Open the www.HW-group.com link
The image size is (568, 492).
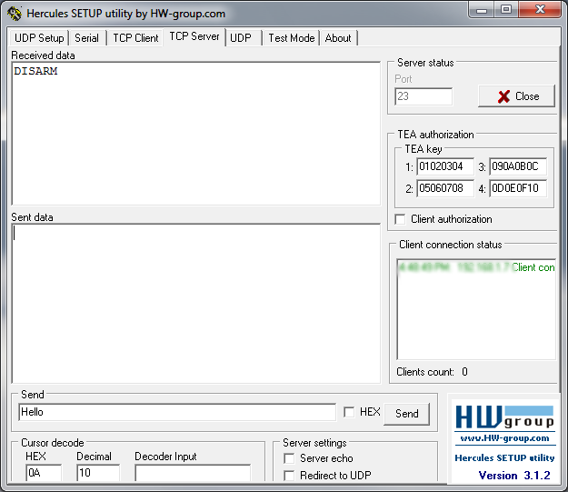(504, 438)
